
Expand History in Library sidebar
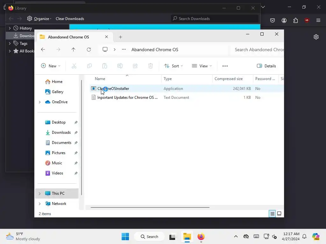(x=10, y=28)
